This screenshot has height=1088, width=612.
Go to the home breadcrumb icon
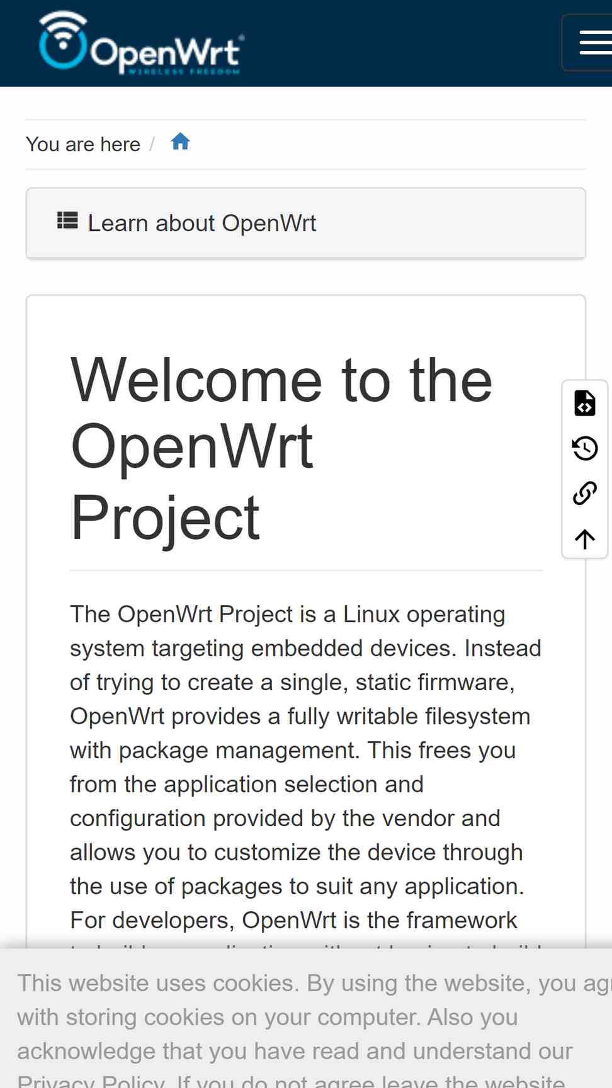(180, 142)
